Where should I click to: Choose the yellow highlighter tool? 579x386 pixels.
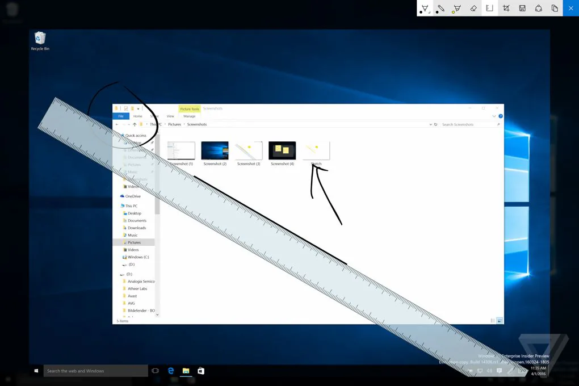(457, 8)
